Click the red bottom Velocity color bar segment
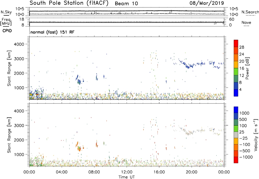259x179 pixels. 236,160
